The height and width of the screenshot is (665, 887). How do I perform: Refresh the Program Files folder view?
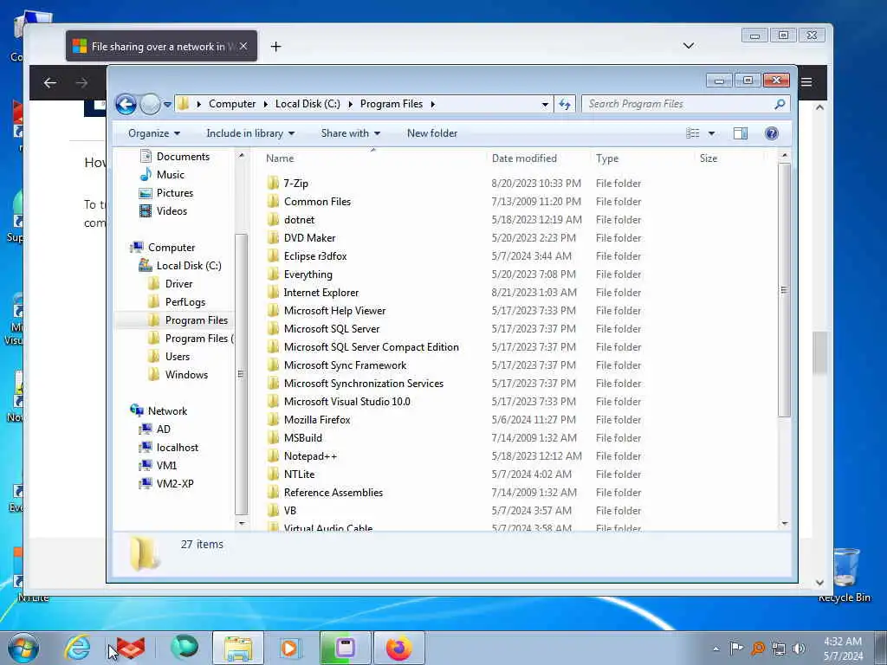click(565, 104)
